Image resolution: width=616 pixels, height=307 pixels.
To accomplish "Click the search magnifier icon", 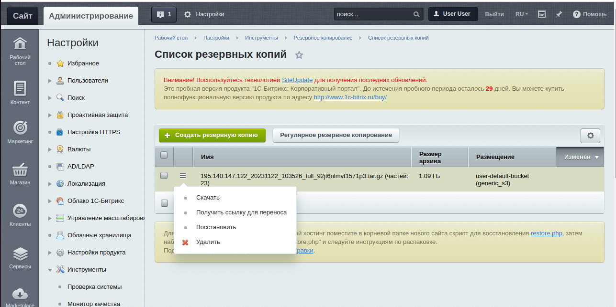I will coord(417,14).
